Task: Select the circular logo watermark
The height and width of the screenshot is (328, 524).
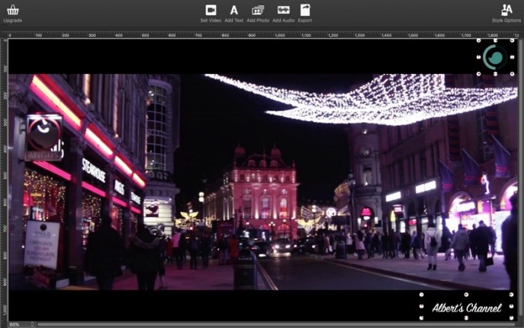Action: [494, 57]
